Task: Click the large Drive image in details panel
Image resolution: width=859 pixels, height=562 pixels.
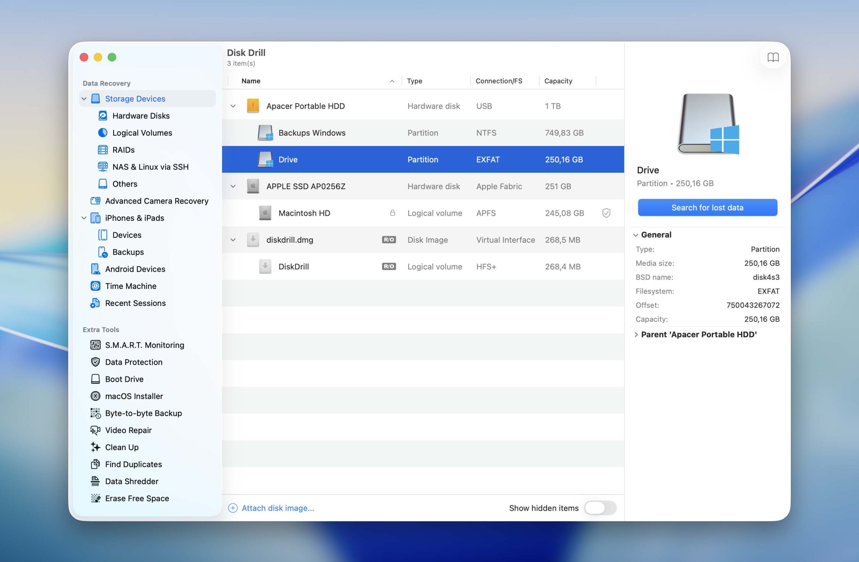Action: click(x=708, y=124)
